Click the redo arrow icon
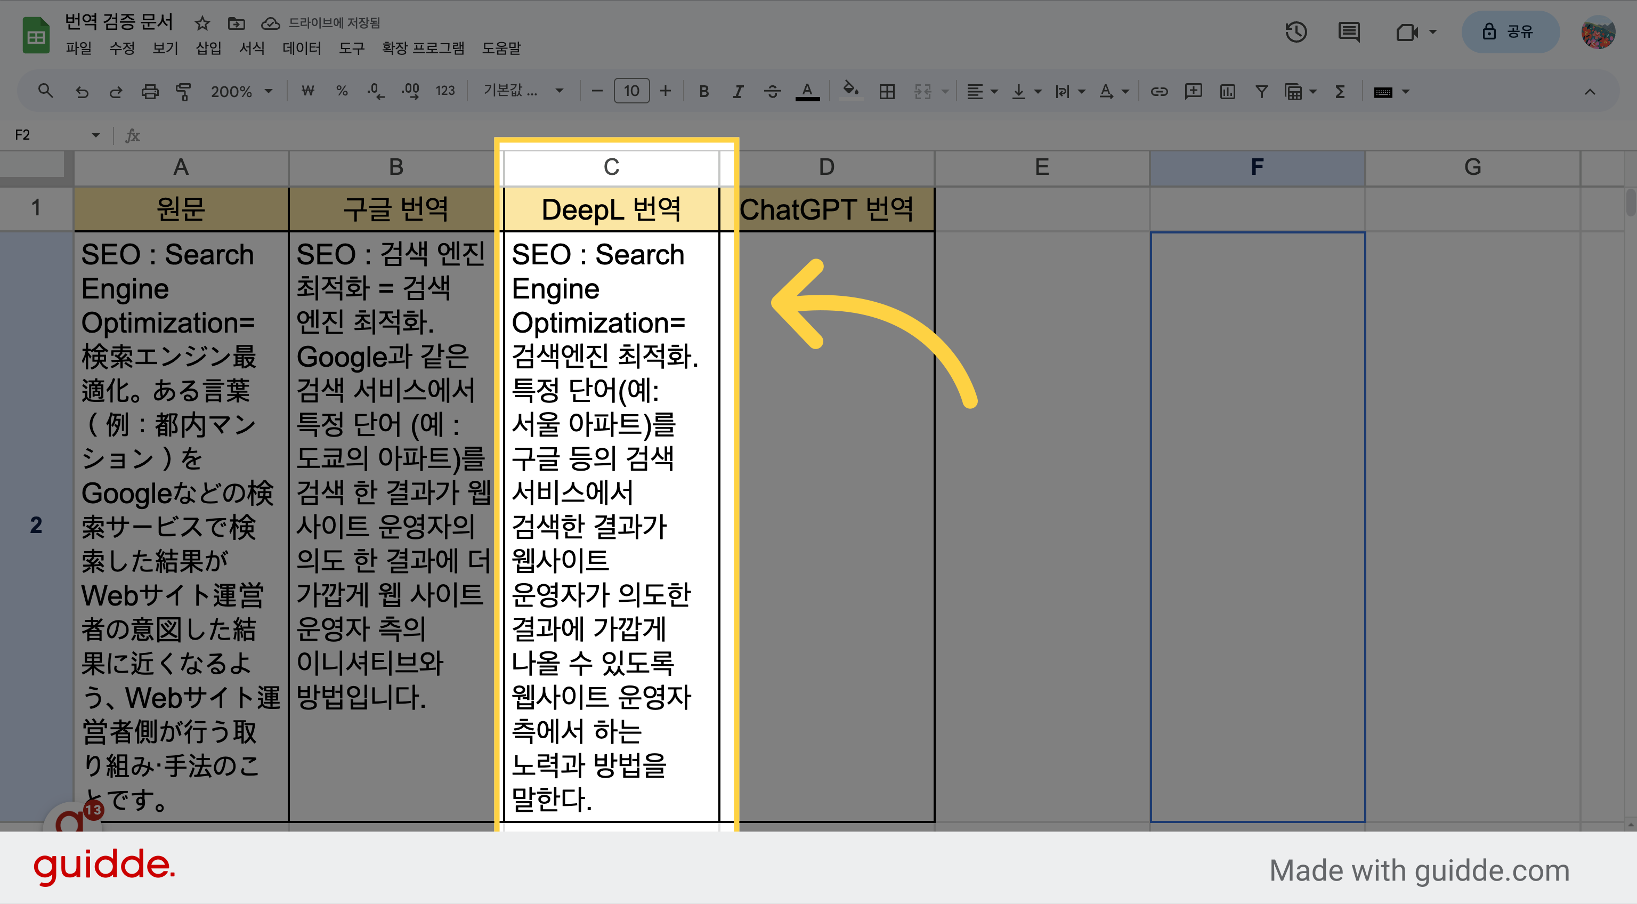The image size is (1637, 904). 116,92
